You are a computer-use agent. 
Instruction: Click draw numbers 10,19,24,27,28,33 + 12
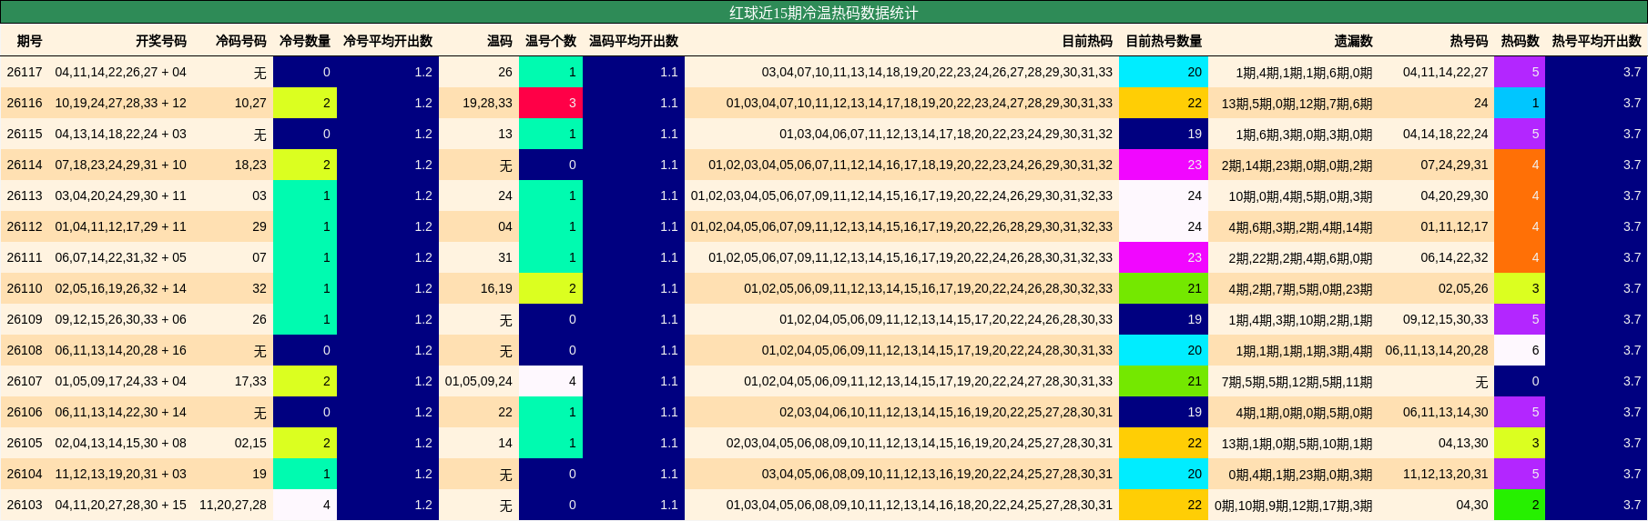pos(121,103)
